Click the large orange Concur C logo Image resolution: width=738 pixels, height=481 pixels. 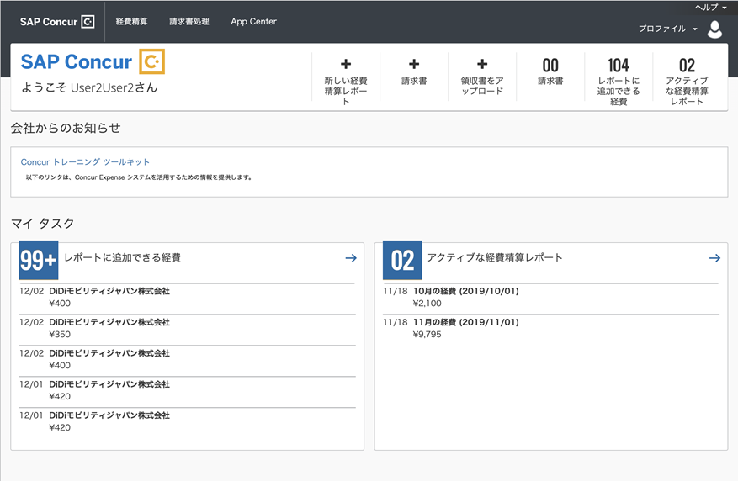coord(152,61)
